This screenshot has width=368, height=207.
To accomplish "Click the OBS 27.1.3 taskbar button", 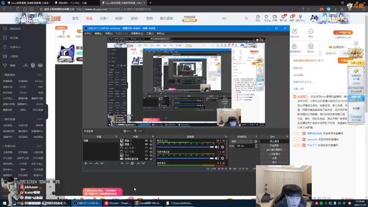I will click(x=86, y=203).
